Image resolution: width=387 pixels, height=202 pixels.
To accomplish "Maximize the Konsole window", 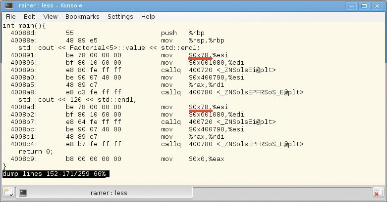I will [365, 6].
